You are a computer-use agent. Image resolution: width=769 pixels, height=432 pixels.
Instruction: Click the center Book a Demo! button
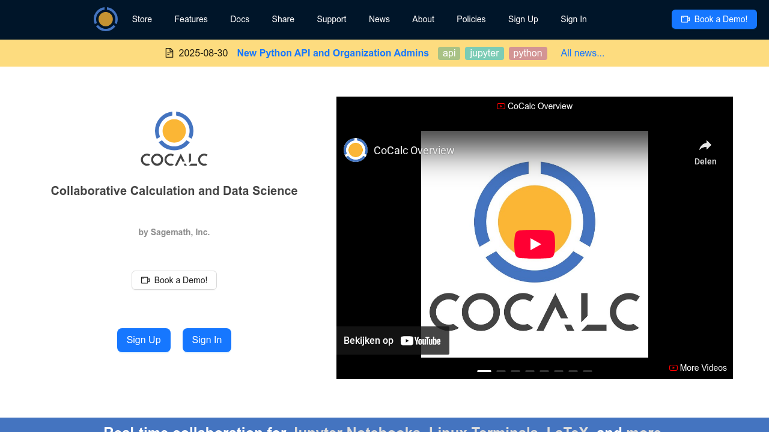pos(174,280)
